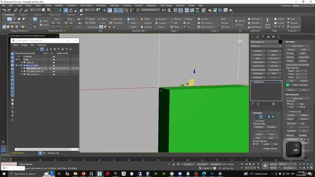Enable the Preserve UVs checkbox

pyautogui.click(x=288, y=112)
